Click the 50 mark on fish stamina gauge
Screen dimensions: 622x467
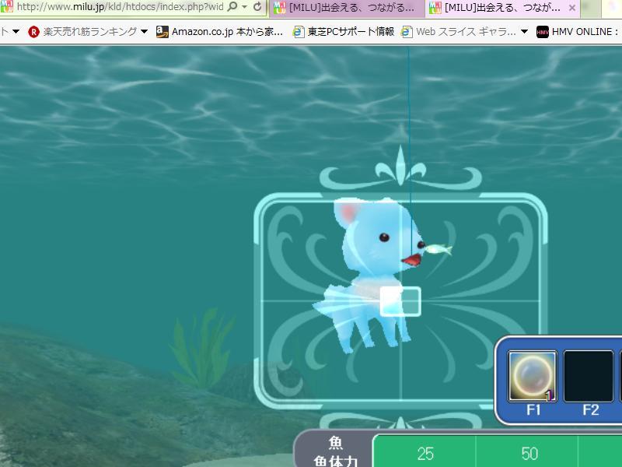tap(529, 454)
